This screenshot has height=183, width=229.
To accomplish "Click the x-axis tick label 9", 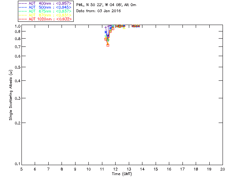I will 75,169.
